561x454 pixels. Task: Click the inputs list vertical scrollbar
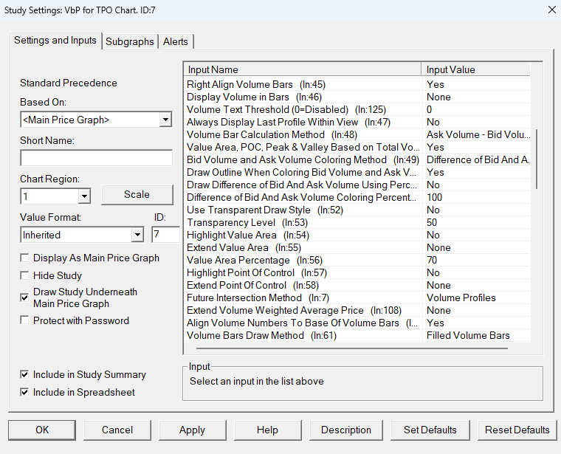click(x=537, y=159)
